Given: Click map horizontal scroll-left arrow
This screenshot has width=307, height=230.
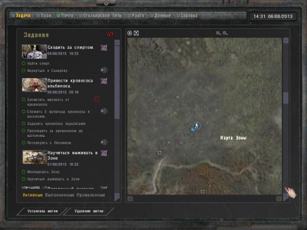Looking at the screenshot, I should (x=130, y=199).
